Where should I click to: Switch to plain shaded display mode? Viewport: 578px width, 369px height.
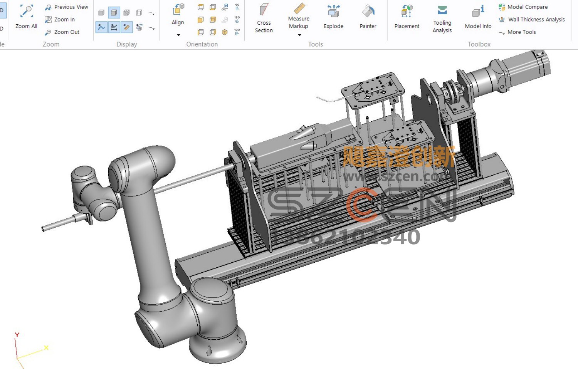(101, 13)
